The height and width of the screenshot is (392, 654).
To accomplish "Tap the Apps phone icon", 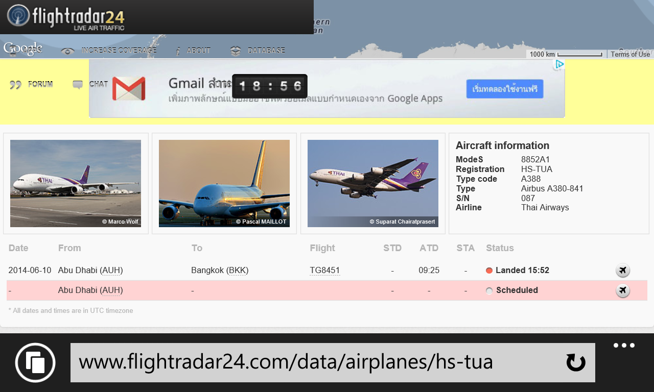I will (x=13, y=51).
